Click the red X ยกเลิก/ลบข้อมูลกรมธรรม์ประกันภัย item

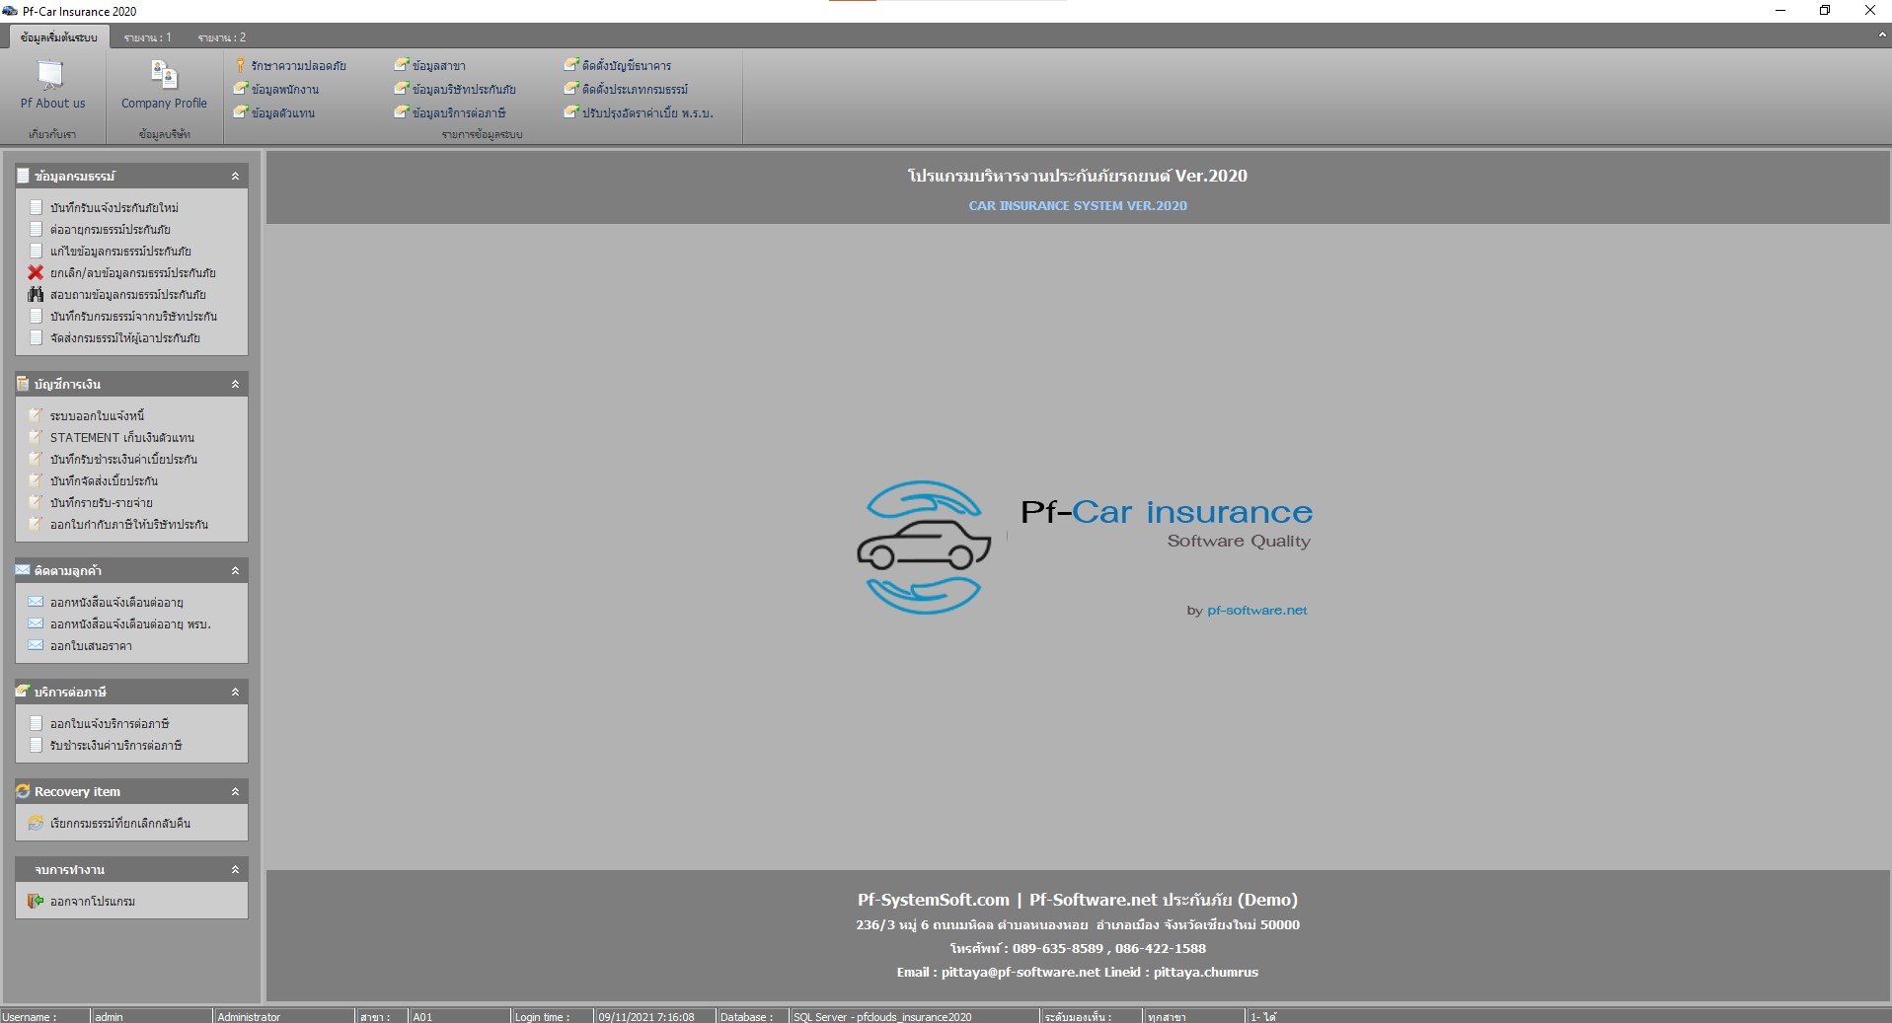click(x=122, y=272)
